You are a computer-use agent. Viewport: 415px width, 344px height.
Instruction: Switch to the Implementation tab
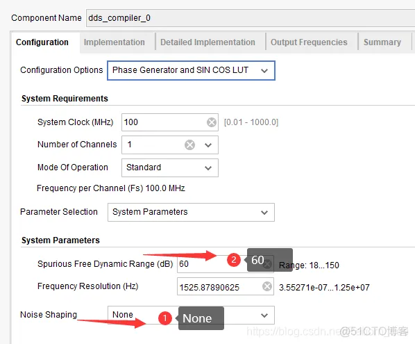point(115,42)
